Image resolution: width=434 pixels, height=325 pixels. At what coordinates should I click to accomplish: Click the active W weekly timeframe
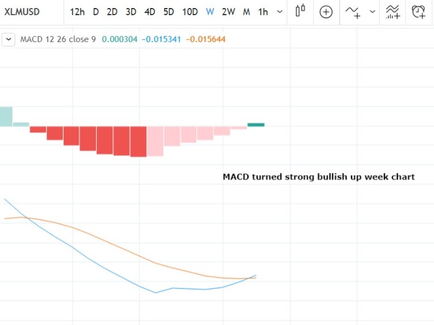(x=210, y=12)
